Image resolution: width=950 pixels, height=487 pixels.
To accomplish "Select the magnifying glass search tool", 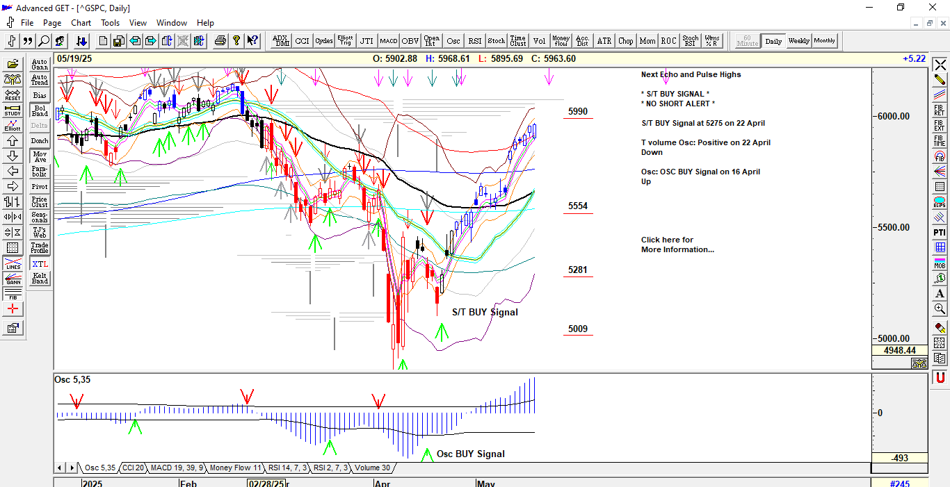I will (x=44, y=41).
